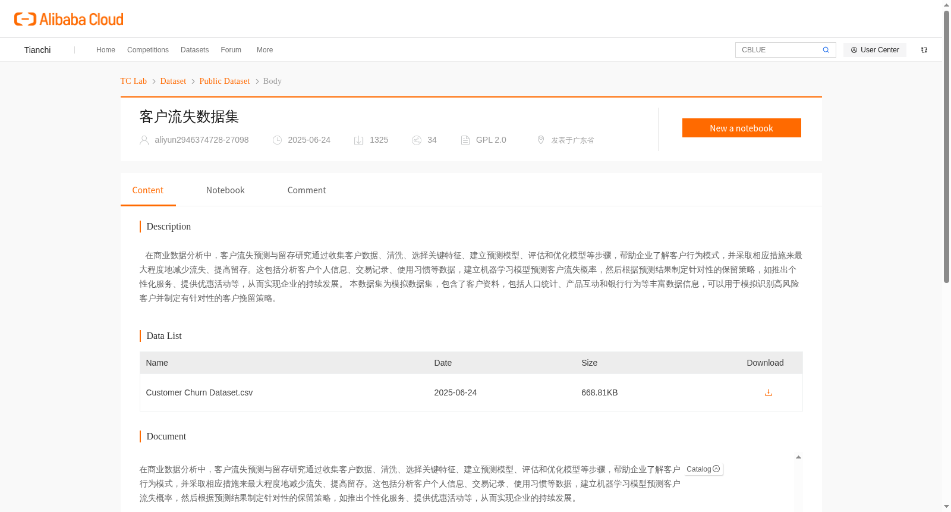
Task: Click the location pin icon
Action: [x=541, y=140]
